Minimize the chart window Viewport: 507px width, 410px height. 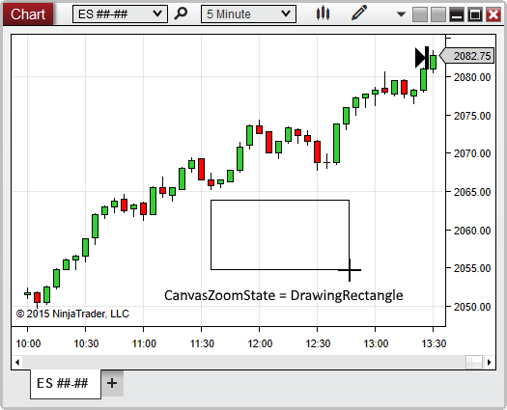(x=457, y=14)
